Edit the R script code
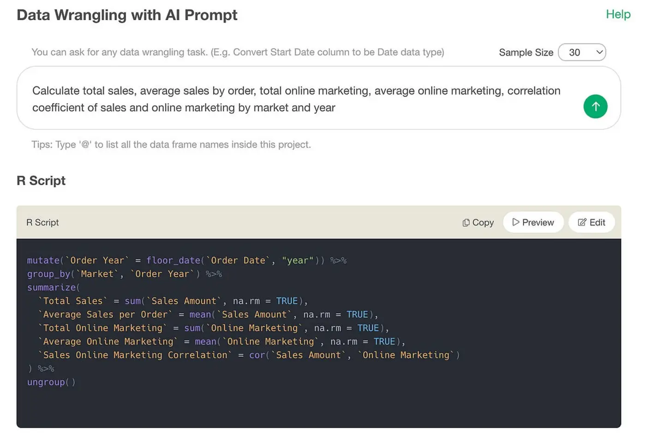646x442 pixels. coord(591,222)
